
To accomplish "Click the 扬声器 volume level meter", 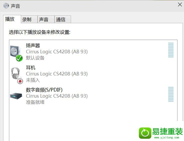I will pos(171,50).
